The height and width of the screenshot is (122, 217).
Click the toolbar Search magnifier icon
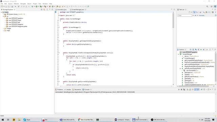[207, 6]
